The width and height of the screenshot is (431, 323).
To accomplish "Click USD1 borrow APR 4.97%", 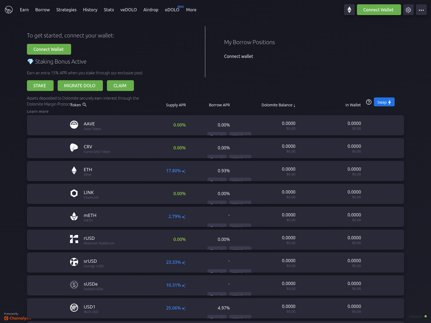I will click(x=224, y=308).
